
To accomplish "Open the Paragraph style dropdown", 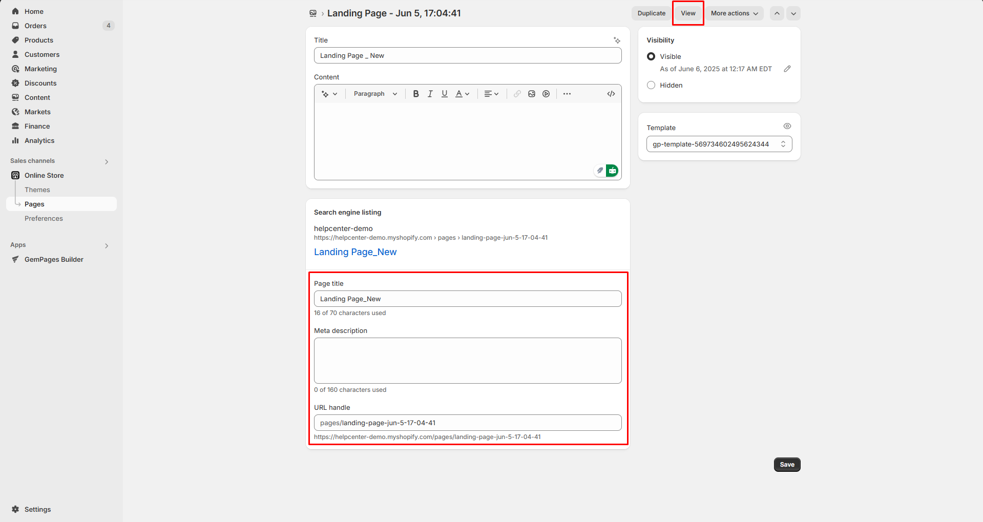I will click(374, 94).
